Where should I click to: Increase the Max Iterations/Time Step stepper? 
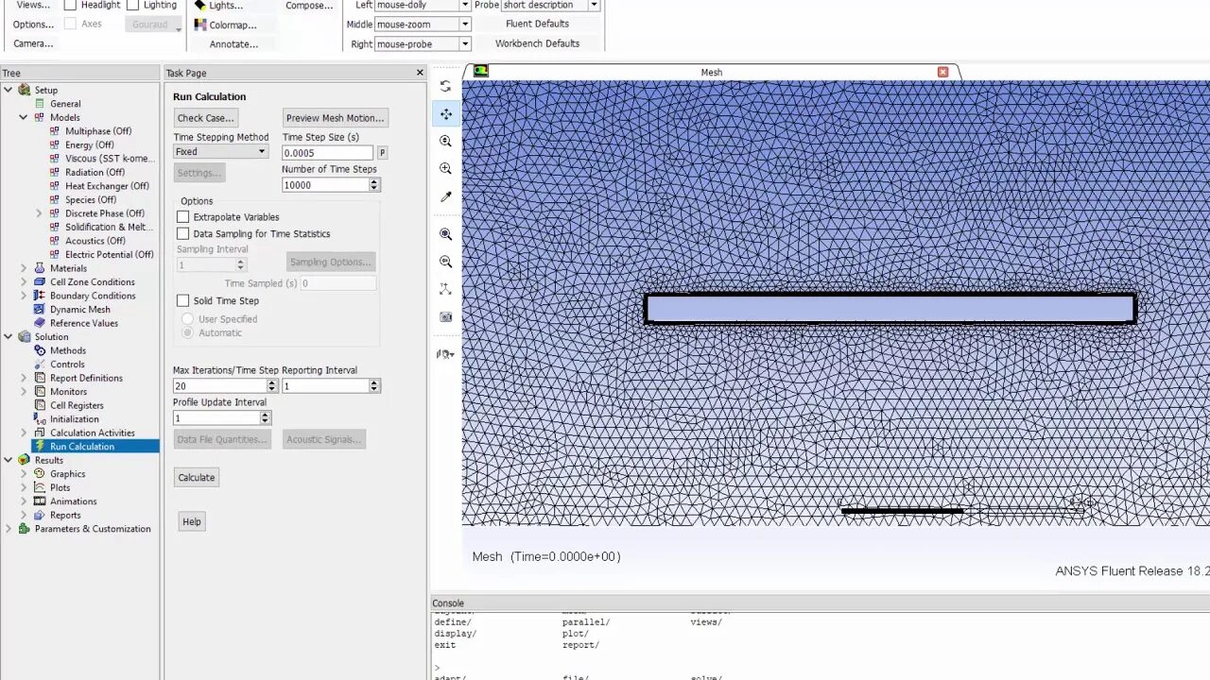point(272,383)
